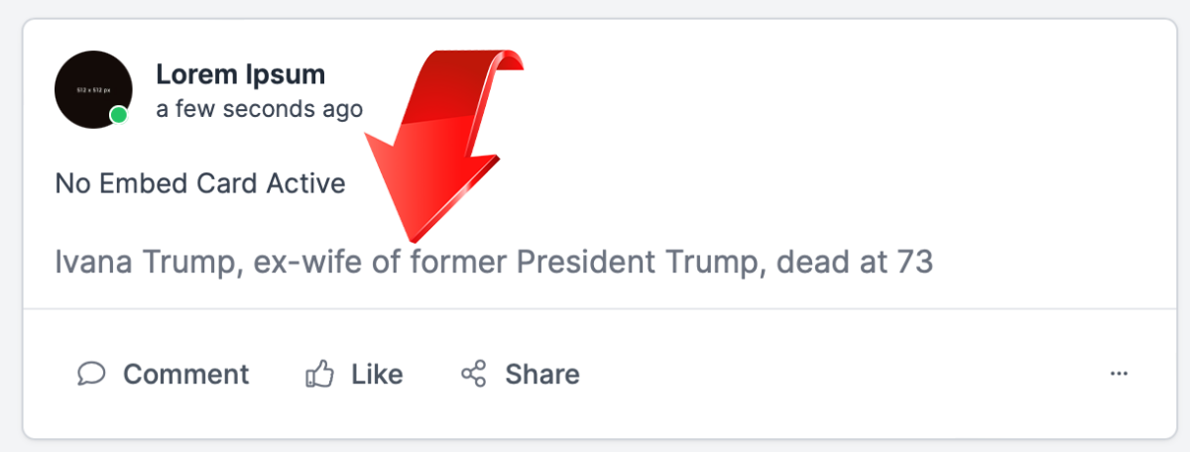Click the Comment speech bubble icon
This screenshot has width=1190, height=452.
tap(91, 374)
